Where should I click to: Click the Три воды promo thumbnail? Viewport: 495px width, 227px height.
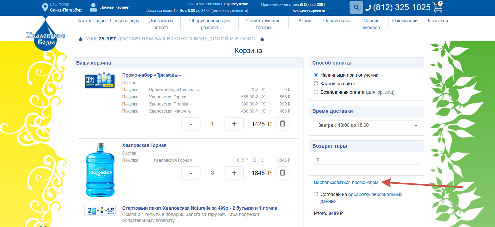100,80
